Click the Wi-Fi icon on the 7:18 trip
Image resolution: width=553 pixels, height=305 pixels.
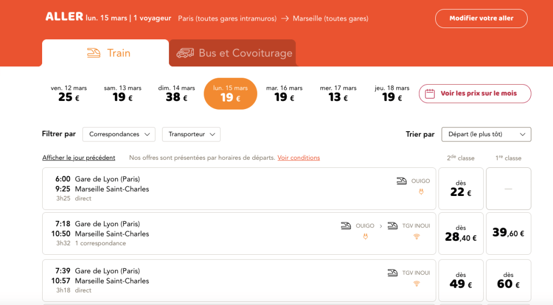tap(416, 236)
